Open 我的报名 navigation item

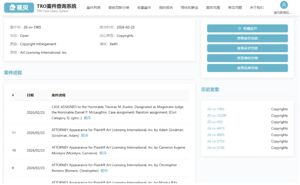tap(166, 7)
